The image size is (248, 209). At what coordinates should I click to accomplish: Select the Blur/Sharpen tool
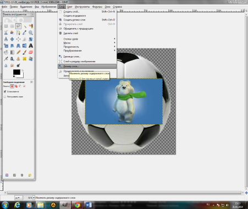[x=6, y=65]
